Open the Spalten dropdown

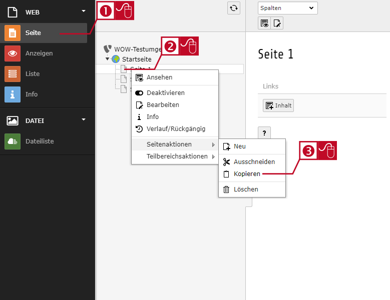pyautogui.click(x=287, y=8)
